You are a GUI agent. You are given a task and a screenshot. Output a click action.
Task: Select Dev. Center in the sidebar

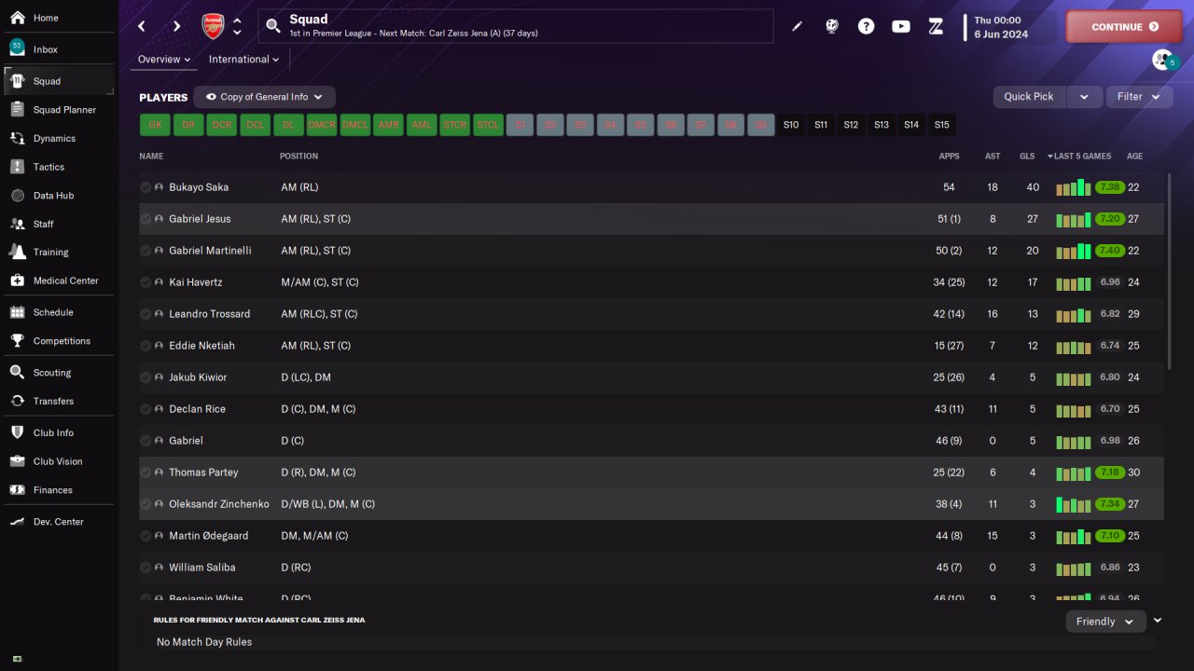60,522
